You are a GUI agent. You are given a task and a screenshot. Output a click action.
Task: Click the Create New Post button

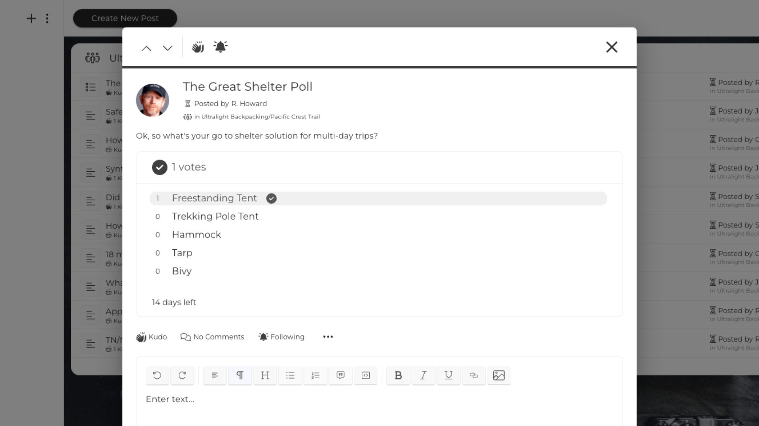(125, 18)
